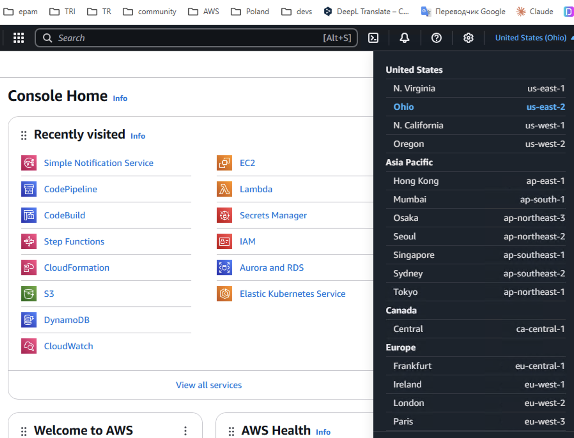Click the Elastic Kubernetes Service icon

pos(224,294)
